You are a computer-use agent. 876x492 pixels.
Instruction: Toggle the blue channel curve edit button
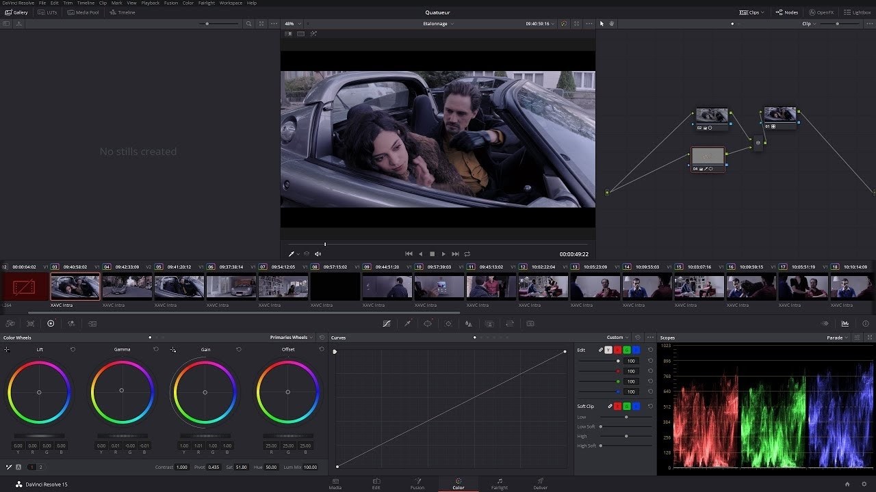pyautogui.click(x=636, y=350)
